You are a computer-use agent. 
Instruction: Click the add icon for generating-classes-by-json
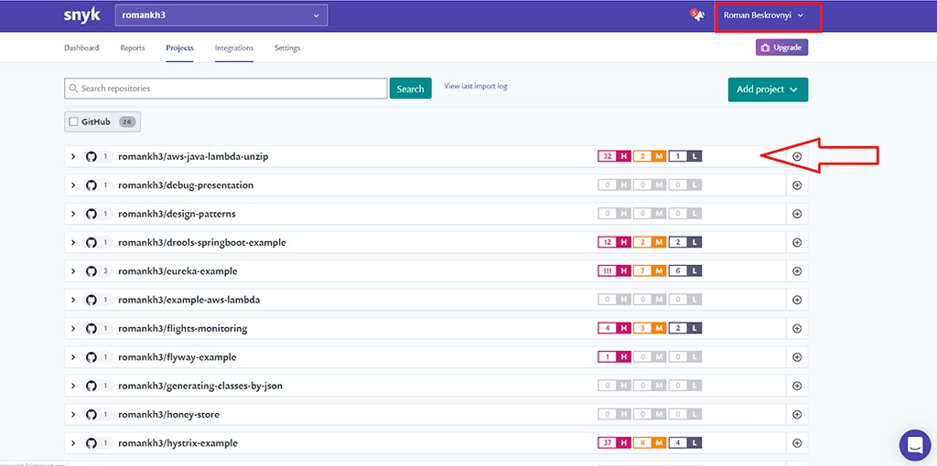pos(797,386)
